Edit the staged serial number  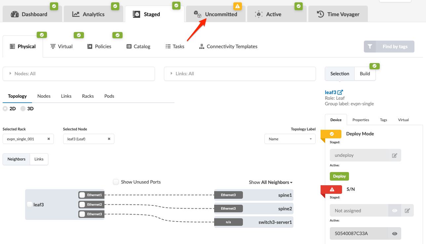point(407,211)
